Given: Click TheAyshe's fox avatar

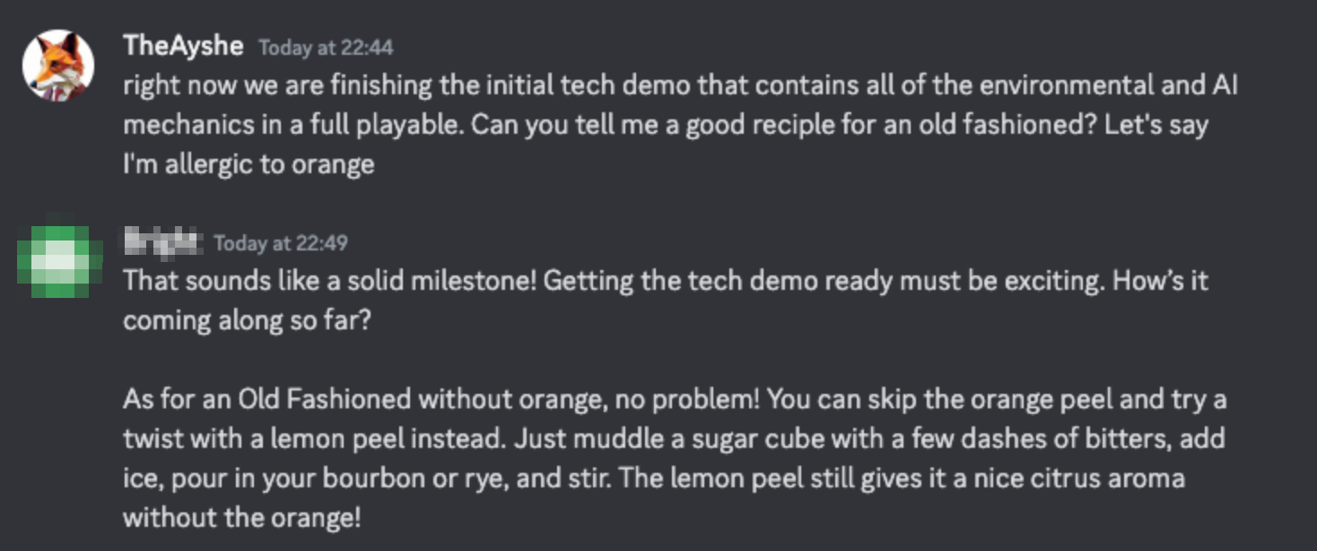Looking at the screenshot, I should click(x=58, y=66).
